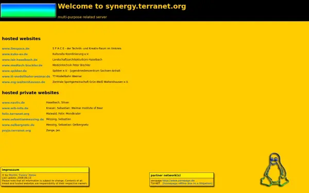This screenshot has height=193, width=309.
Task: Open the psyjo.terranet.org link
Action: pyautogui.click(x=16, y=131)
